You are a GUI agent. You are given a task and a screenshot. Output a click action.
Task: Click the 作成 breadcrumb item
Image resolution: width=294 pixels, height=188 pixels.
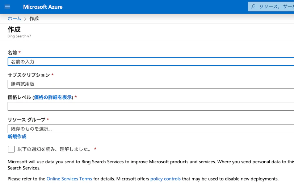(x=34, y=19)
